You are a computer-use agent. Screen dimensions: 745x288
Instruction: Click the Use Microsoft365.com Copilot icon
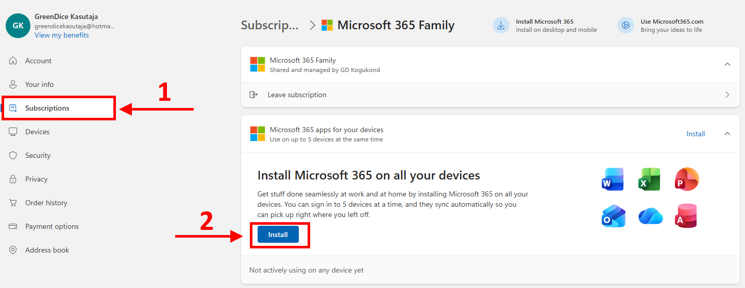(x=625, y=25)
